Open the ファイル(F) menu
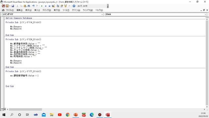 [10, 10]
